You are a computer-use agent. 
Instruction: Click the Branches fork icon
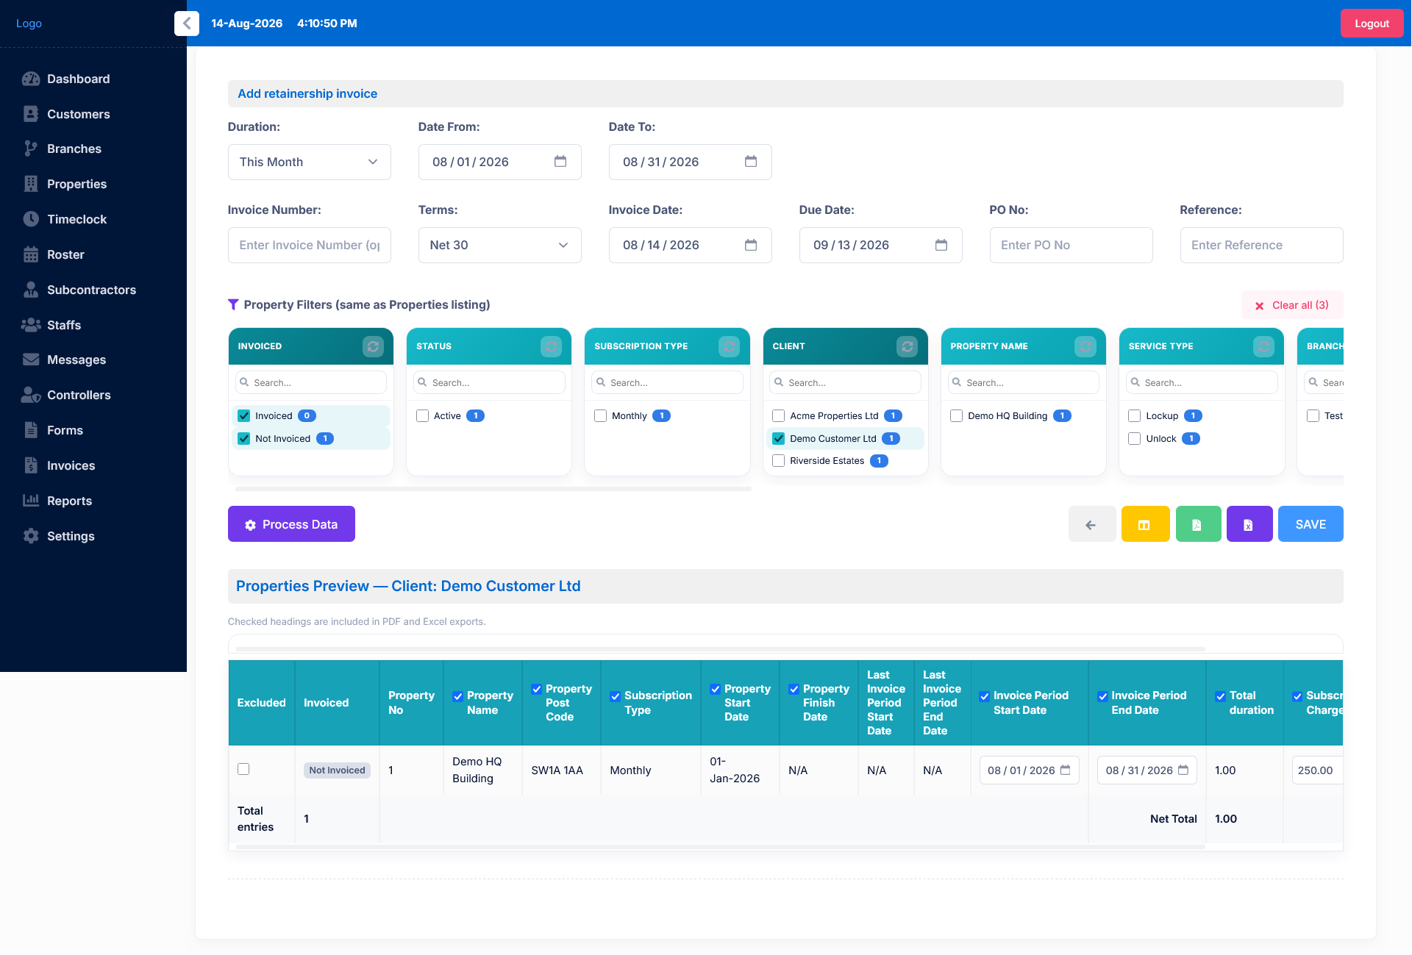click(x=31, y=149)
